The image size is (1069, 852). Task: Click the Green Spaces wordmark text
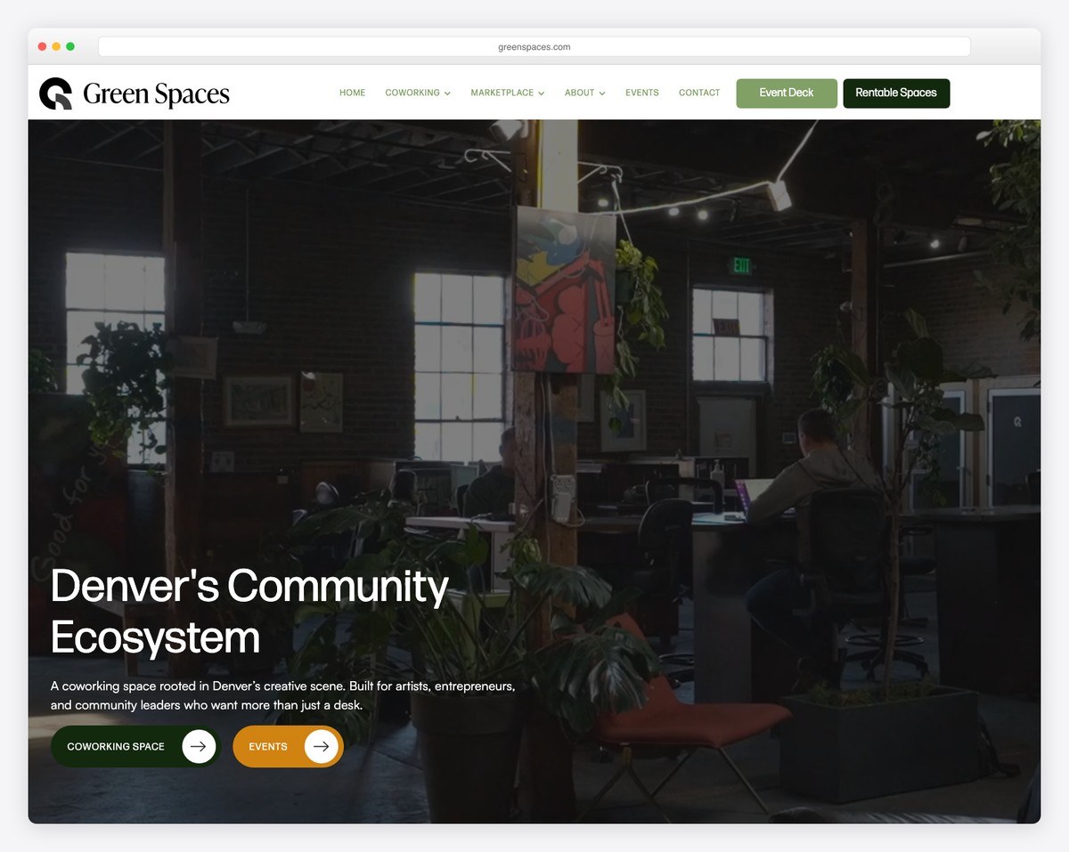coord(156,93)
